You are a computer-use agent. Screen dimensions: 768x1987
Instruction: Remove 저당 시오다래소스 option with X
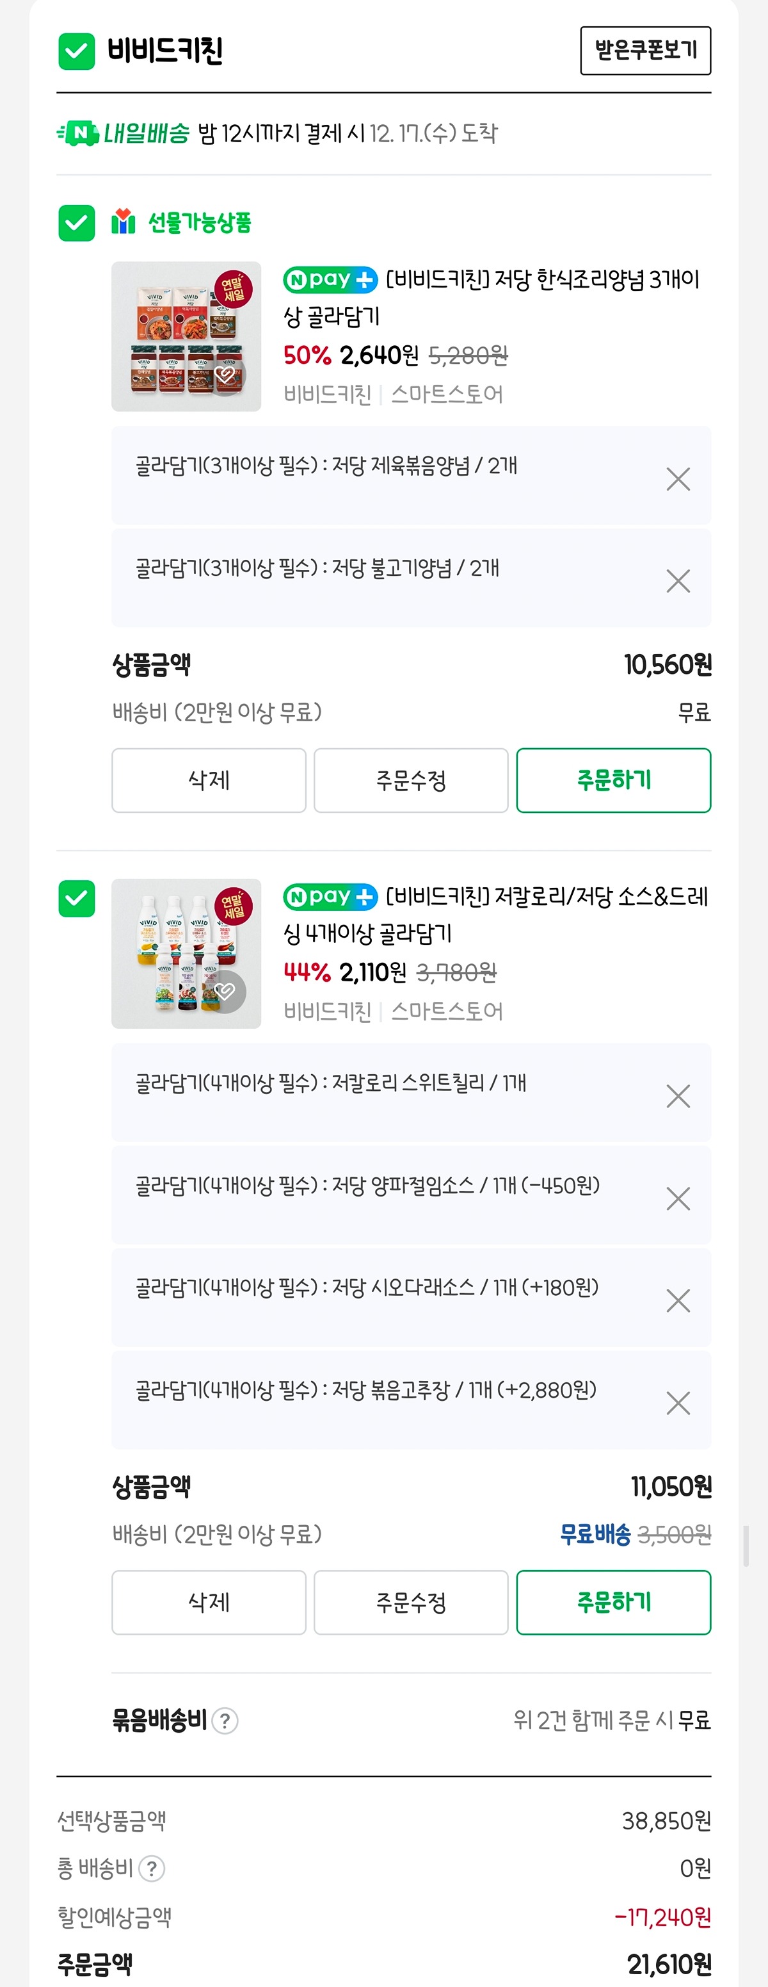tap(677, 1300)
